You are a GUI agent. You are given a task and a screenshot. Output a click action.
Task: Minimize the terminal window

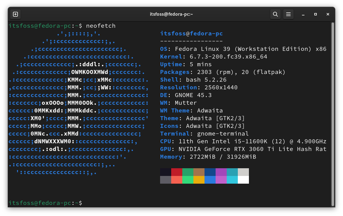pyautogui.click(x=303, y=14)
